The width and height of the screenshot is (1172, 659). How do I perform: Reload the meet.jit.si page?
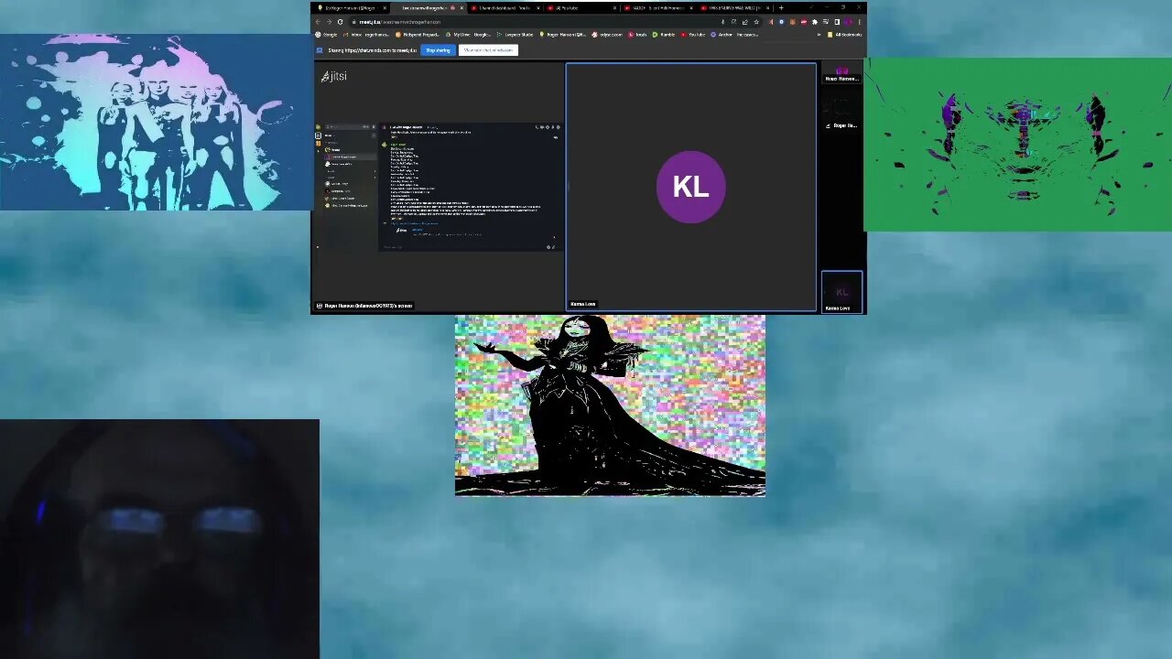click(340, 21)
